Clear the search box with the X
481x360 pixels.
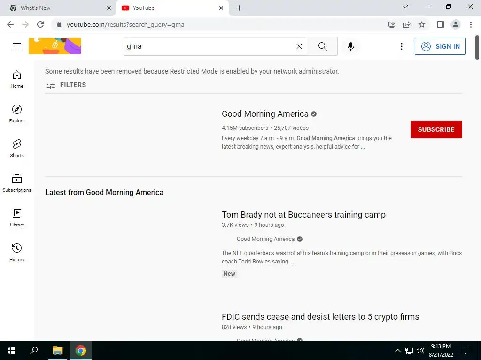pos(299,46)
